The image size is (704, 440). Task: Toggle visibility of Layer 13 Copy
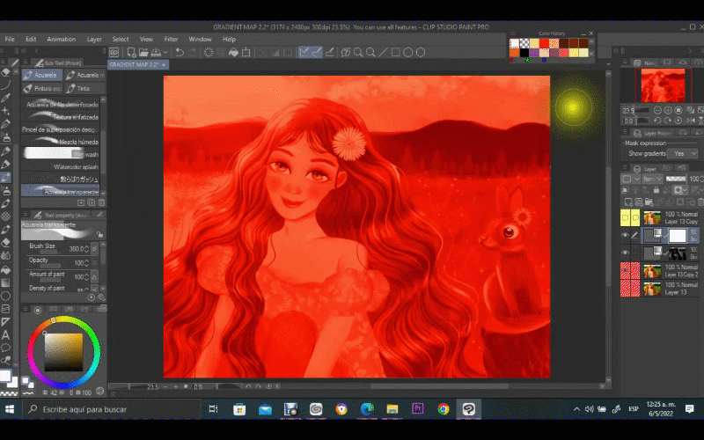pyautogui.click(x=626, y=217)
